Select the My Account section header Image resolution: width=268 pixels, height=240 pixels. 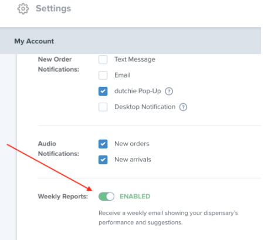(x=130, y=40)
